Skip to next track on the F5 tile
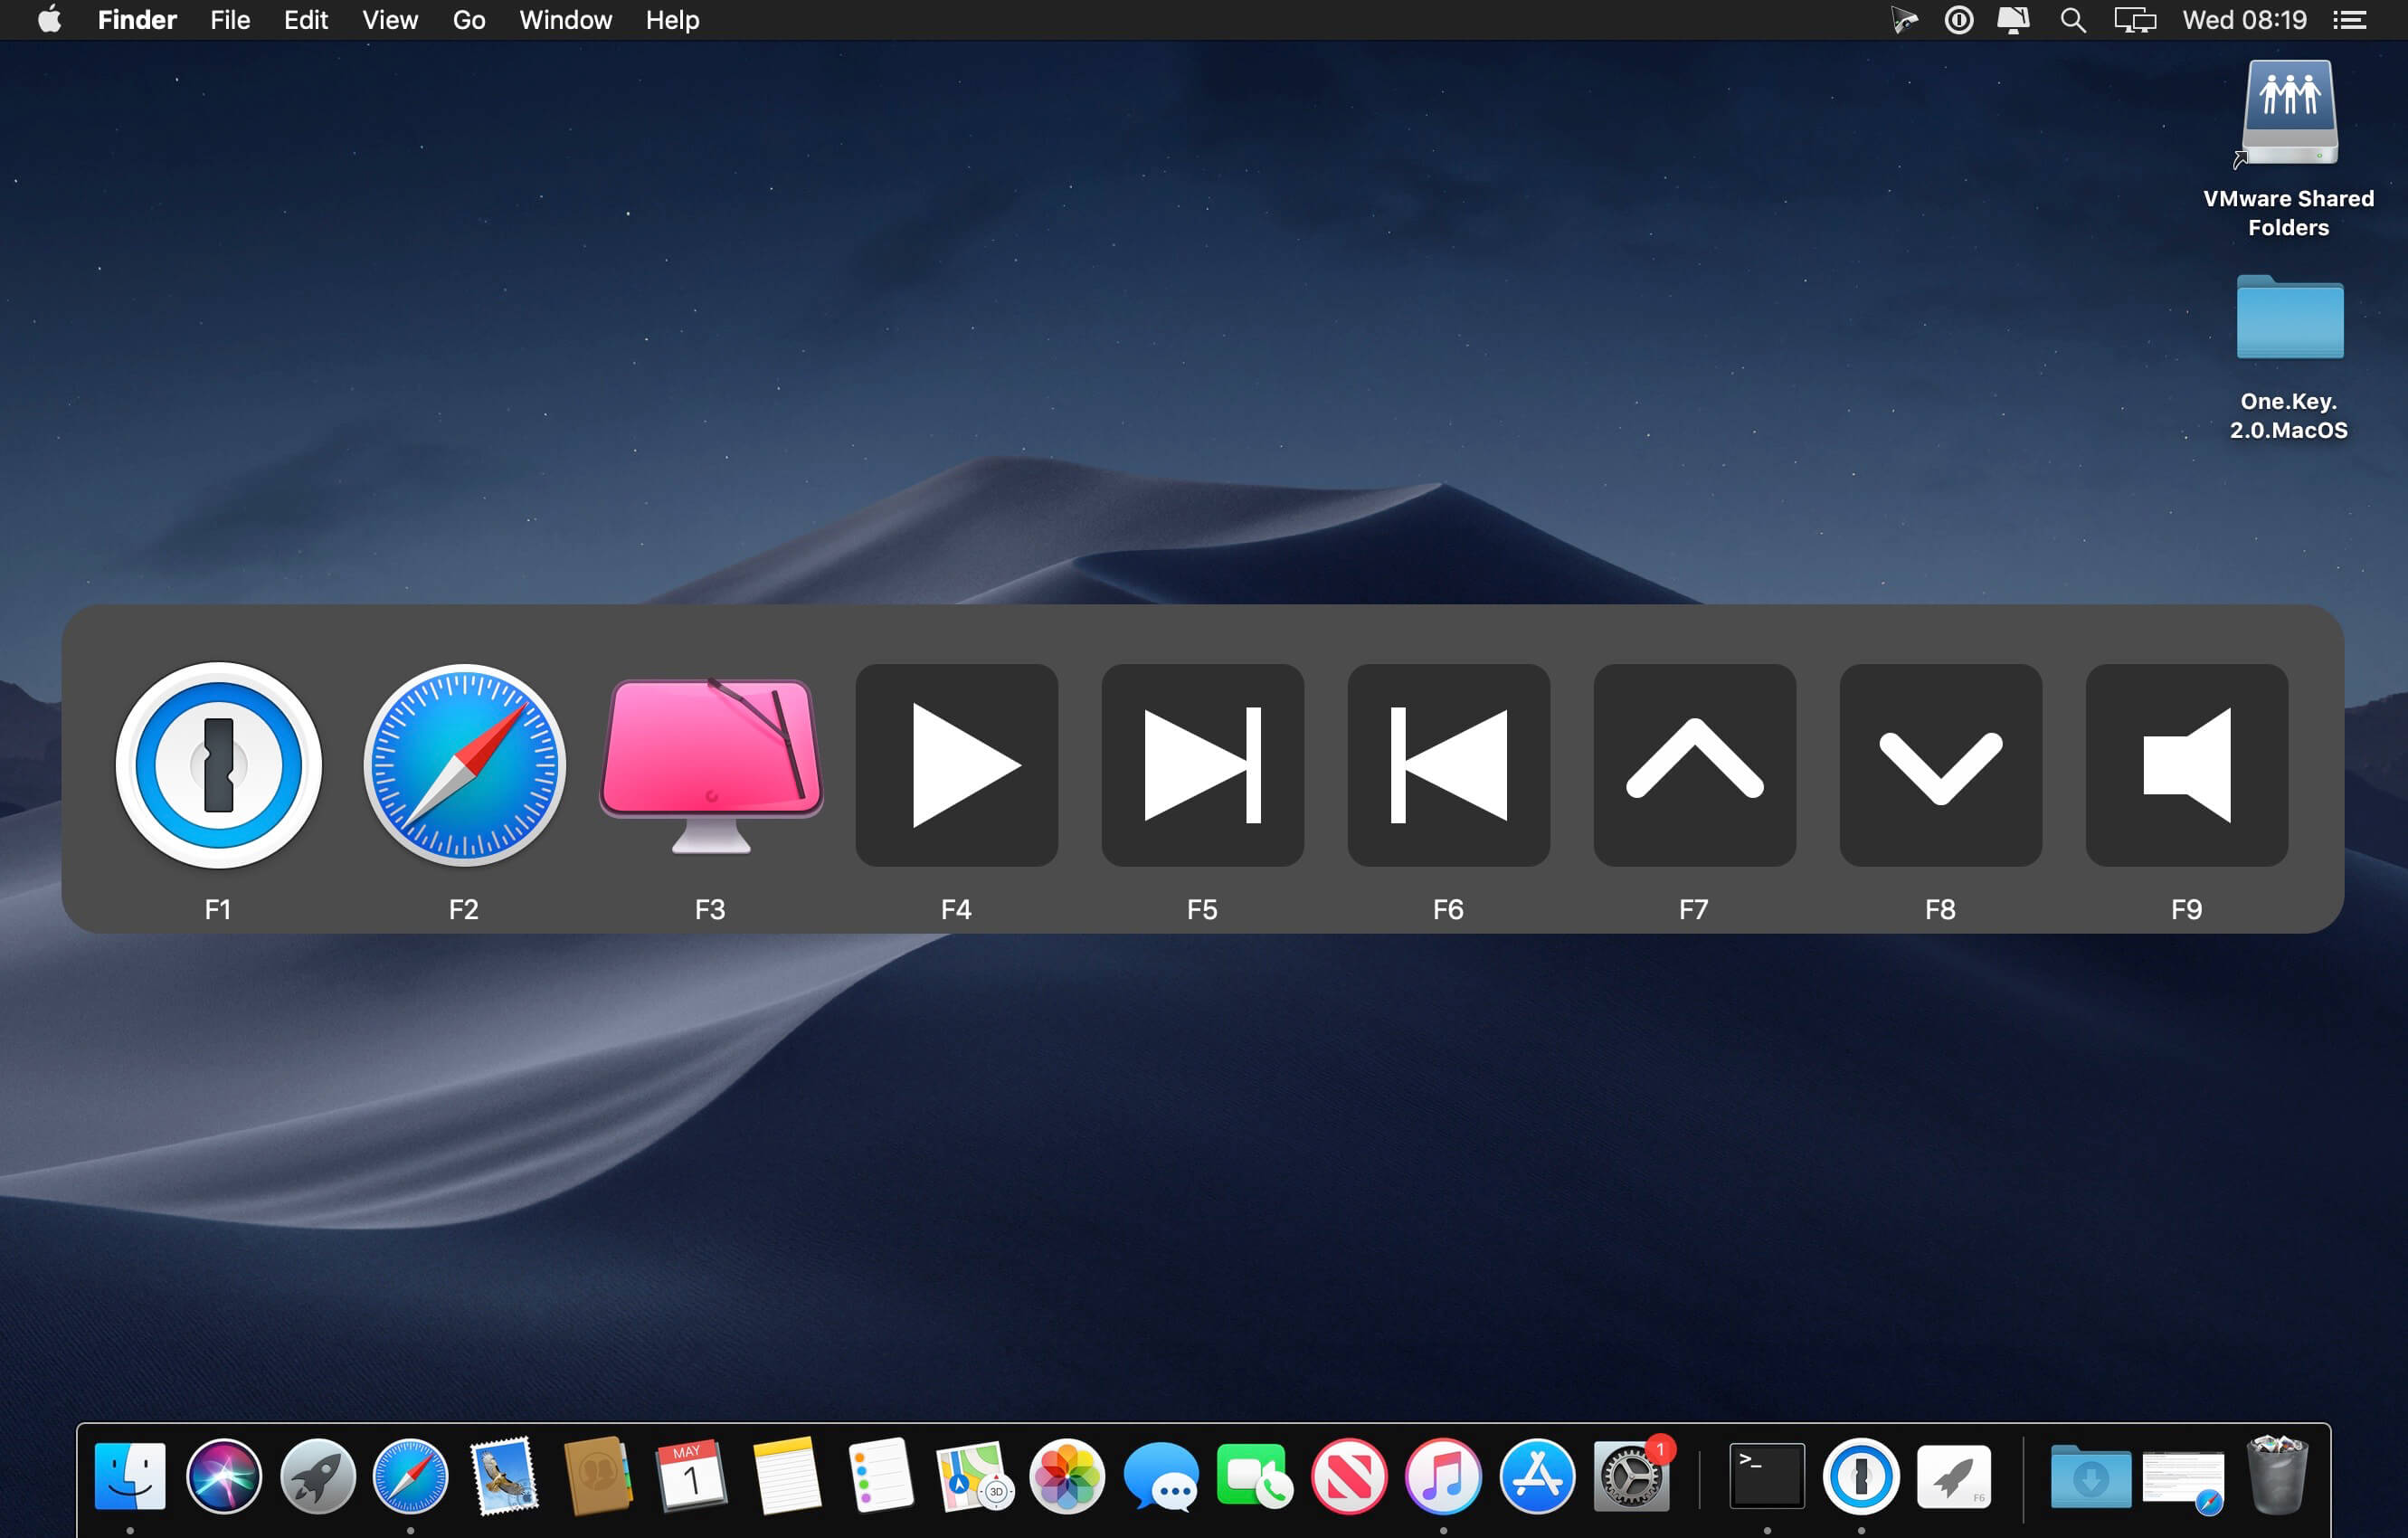This screenshot has height=1538, width=2408. coord(1203,765)
